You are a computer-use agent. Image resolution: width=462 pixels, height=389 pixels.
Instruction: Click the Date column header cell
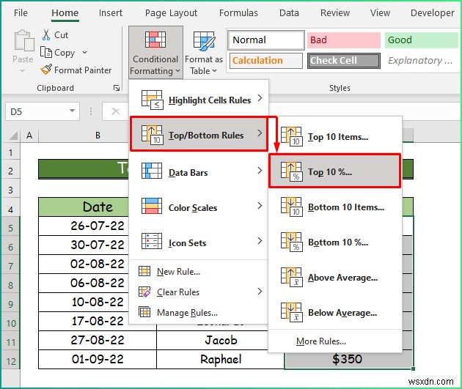point(84,207)
